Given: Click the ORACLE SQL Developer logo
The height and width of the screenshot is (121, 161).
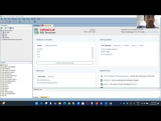Looking at the screenshot, I should (45, 31).
